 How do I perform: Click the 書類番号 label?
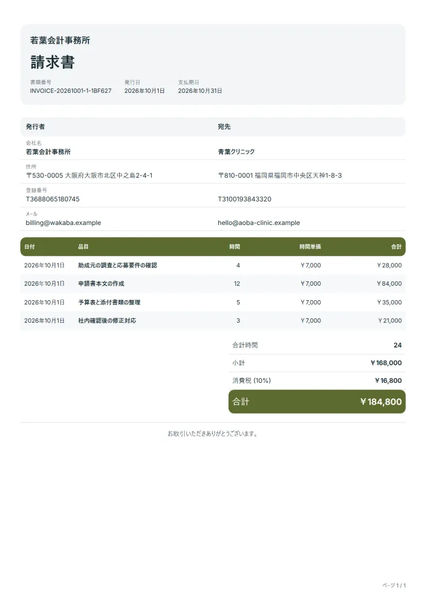[x=40, y=82]
